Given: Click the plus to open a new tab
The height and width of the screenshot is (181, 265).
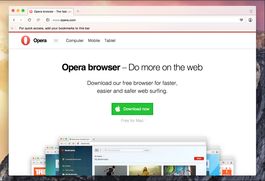Looking at the screenshot, I should [x=78, y=11].
